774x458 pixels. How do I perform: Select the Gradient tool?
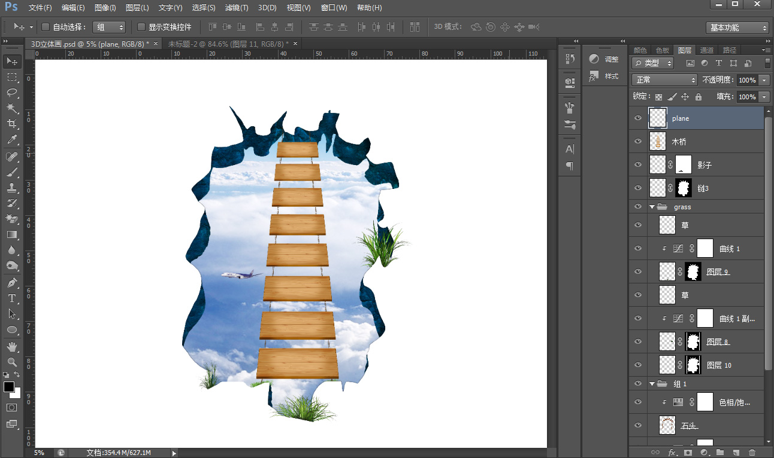point(12,234)
